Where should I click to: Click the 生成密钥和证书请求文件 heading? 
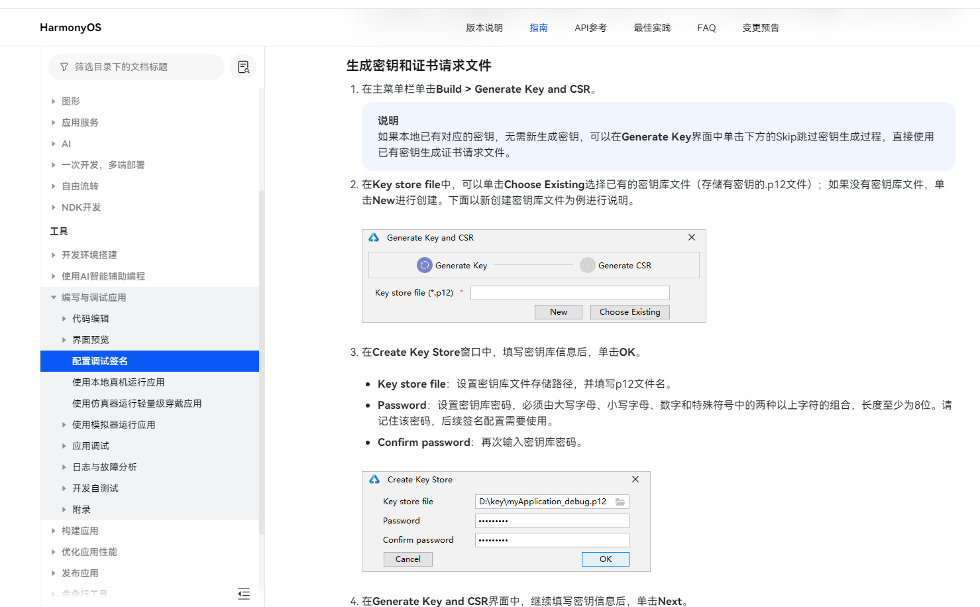pyautogui.click(x=419, y=66)
